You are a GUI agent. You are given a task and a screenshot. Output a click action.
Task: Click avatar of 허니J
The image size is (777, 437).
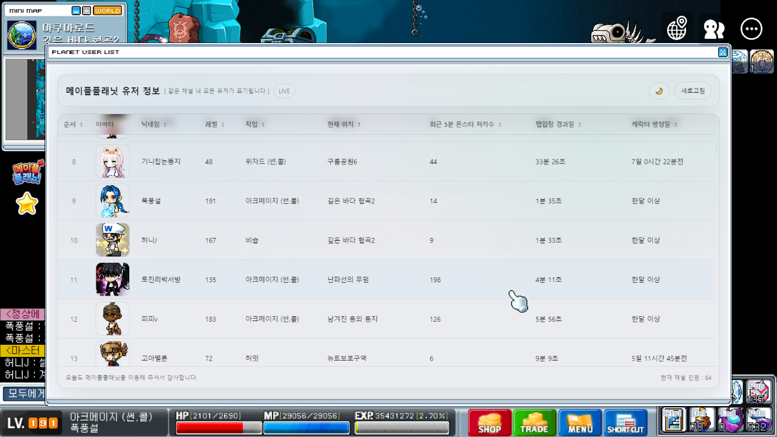112,240
